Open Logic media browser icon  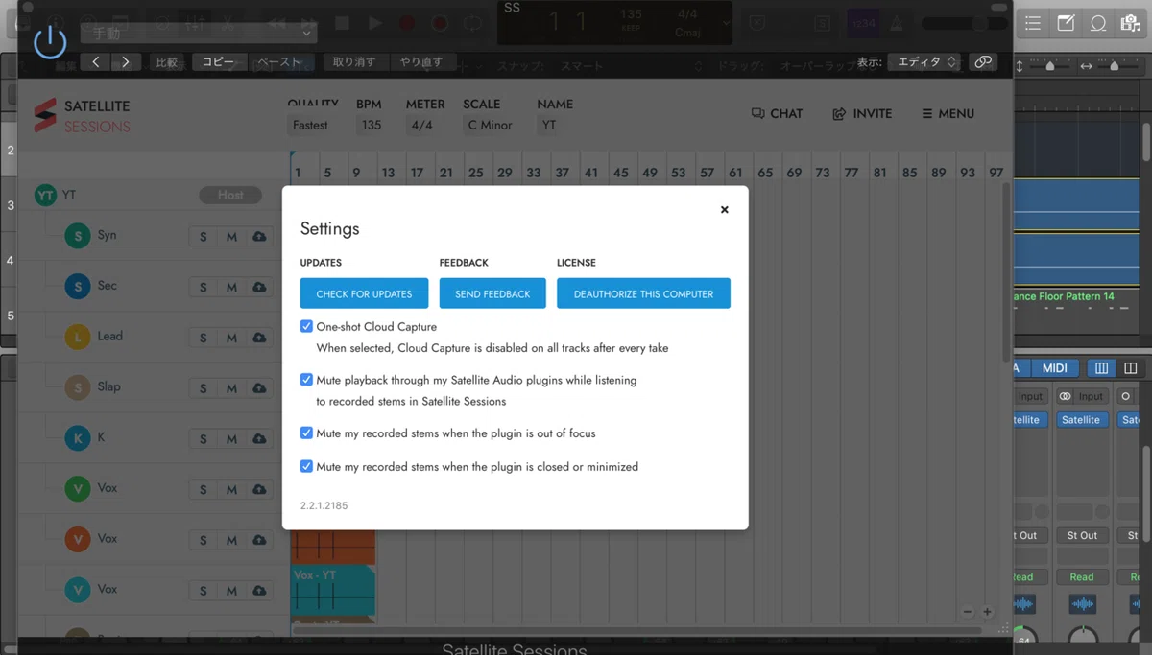tap(1131, 23)
